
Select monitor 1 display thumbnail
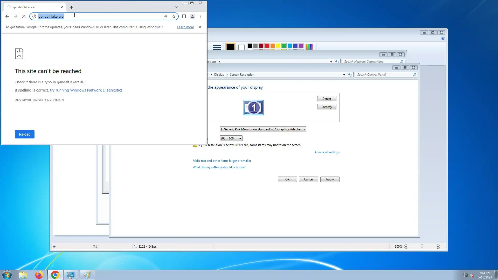253,108
